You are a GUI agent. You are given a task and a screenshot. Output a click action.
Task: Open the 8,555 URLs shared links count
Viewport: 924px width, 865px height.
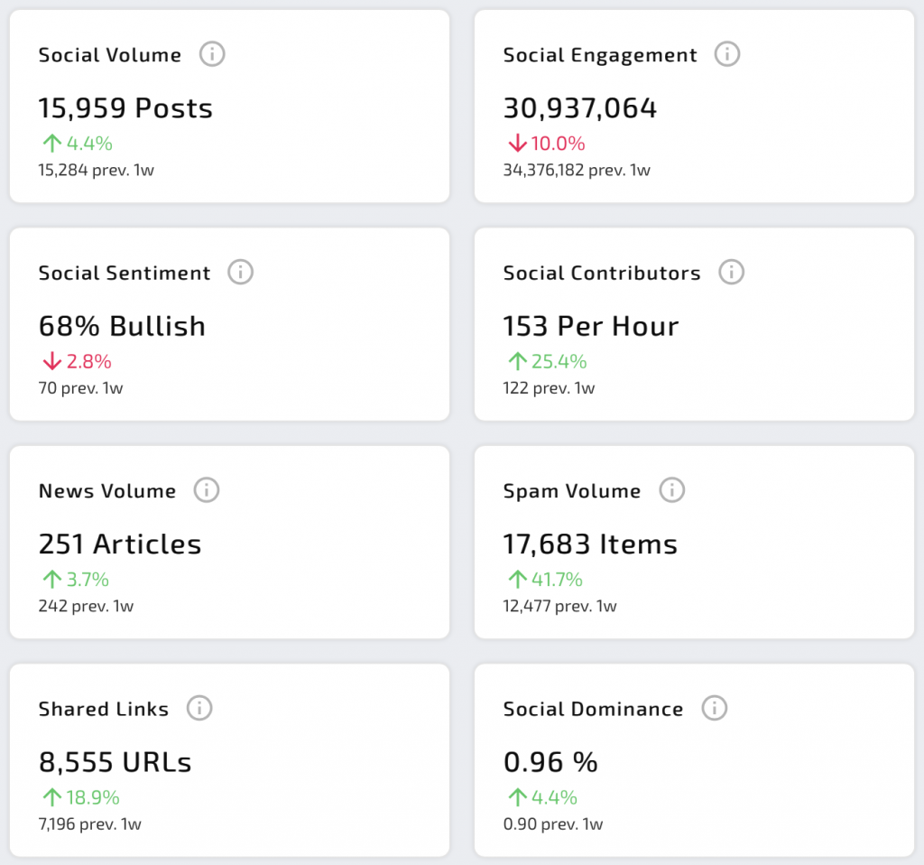click(x=115, y=763)
